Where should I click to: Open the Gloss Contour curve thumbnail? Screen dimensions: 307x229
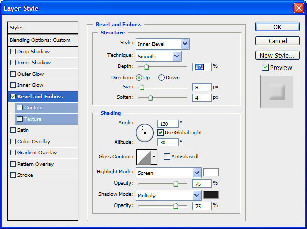[x=144, y=157]
